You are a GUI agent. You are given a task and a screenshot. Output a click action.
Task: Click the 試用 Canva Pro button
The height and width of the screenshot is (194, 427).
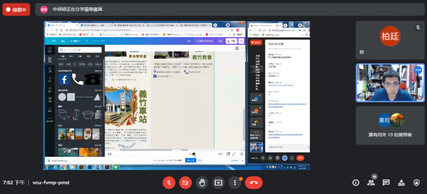pyautogui.click(x=205, y=41)
